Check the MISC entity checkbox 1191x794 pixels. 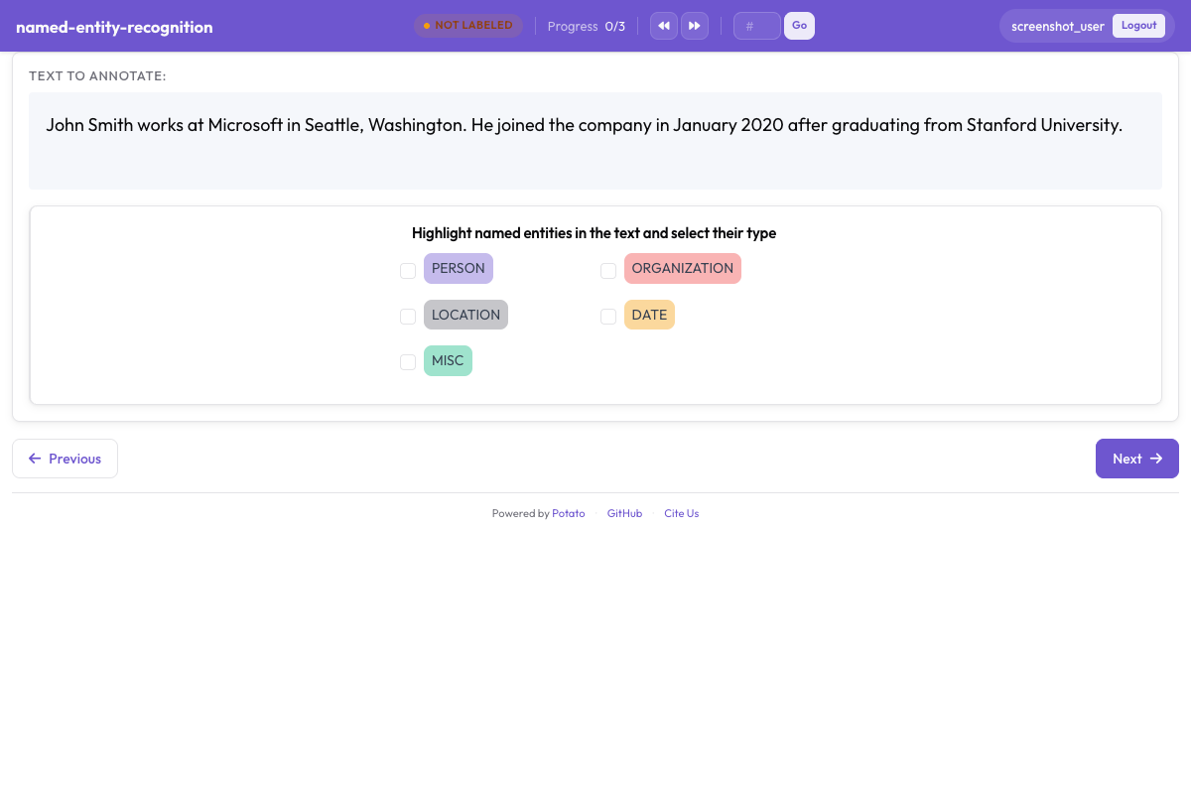[408, 361]
